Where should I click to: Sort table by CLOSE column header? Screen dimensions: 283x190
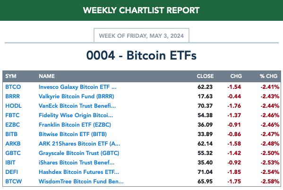tap(205, 76)
